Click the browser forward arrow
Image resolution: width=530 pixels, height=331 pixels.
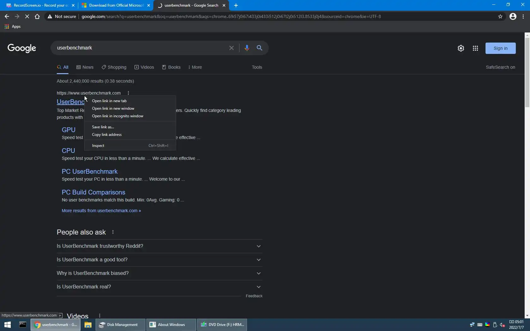point(17,16)
